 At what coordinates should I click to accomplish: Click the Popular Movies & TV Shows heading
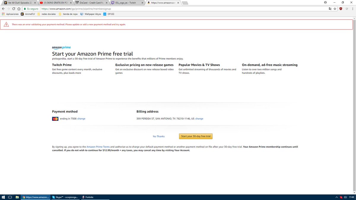pyautogui.click(x=199, y=65)
